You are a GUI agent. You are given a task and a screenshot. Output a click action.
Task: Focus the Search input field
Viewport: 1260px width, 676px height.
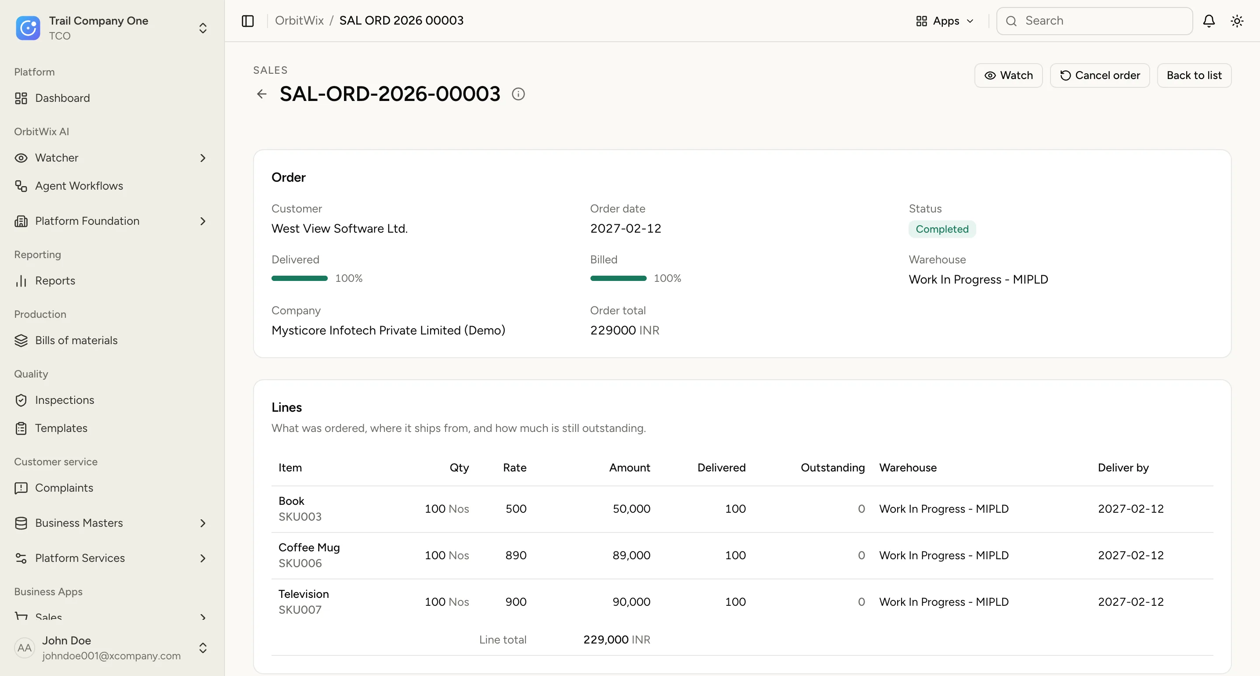[1094, 21]
